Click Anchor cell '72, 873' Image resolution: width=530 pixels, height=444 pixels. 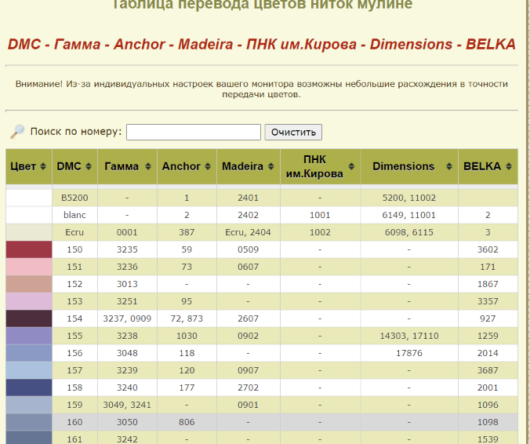coord(187,318)
